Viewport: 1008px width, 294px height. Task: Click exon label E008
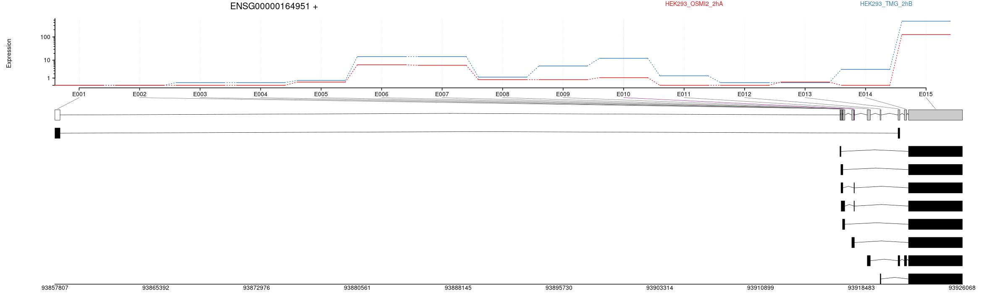(x=502, y=94)
